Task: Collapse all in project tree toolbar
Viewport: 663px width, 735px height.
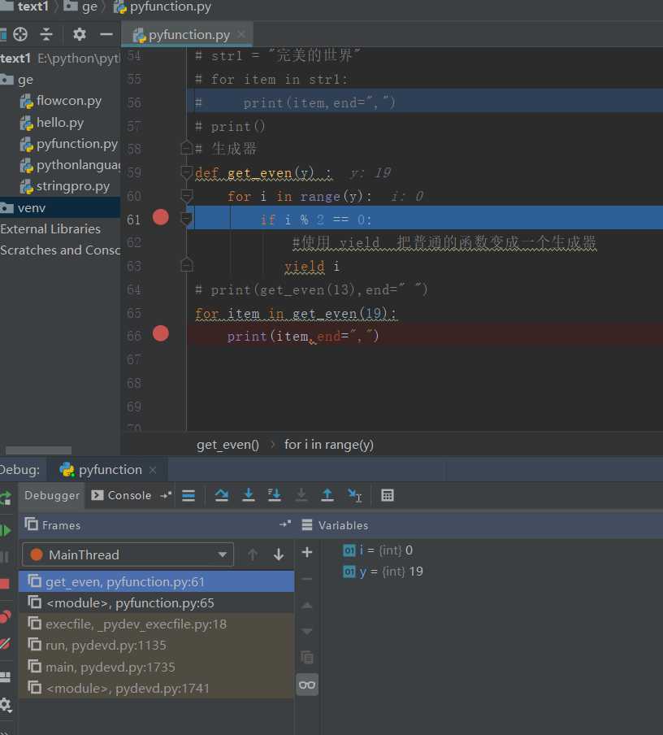Action: [46, 34]
